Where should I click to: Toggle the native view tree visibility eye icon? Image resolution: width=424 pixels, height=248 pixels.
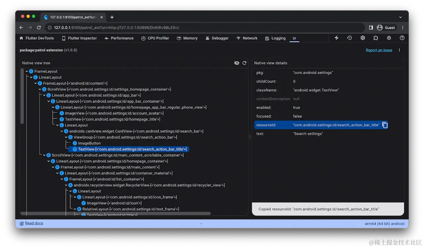(237, 63)
